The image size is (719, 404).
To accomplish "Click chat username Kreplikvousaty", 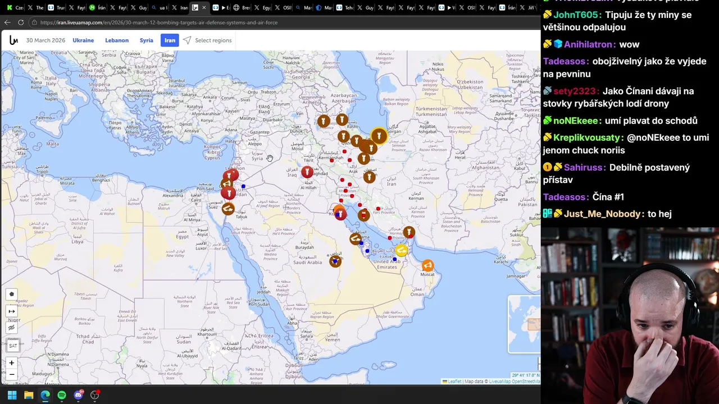I will click(588, 137).
